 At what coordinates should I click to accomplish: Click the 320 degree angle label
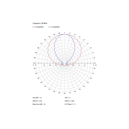point(45,40)
